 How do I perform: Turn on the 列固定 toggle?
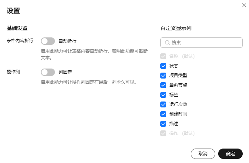click(x=48, y=72)
